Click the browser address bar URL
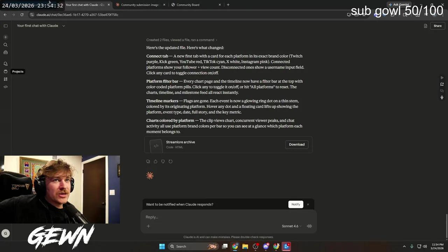 point(77,15)
